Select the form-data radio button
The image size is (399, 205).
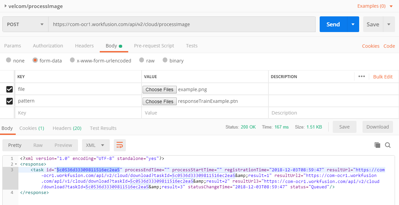click(x=35, y=60)
